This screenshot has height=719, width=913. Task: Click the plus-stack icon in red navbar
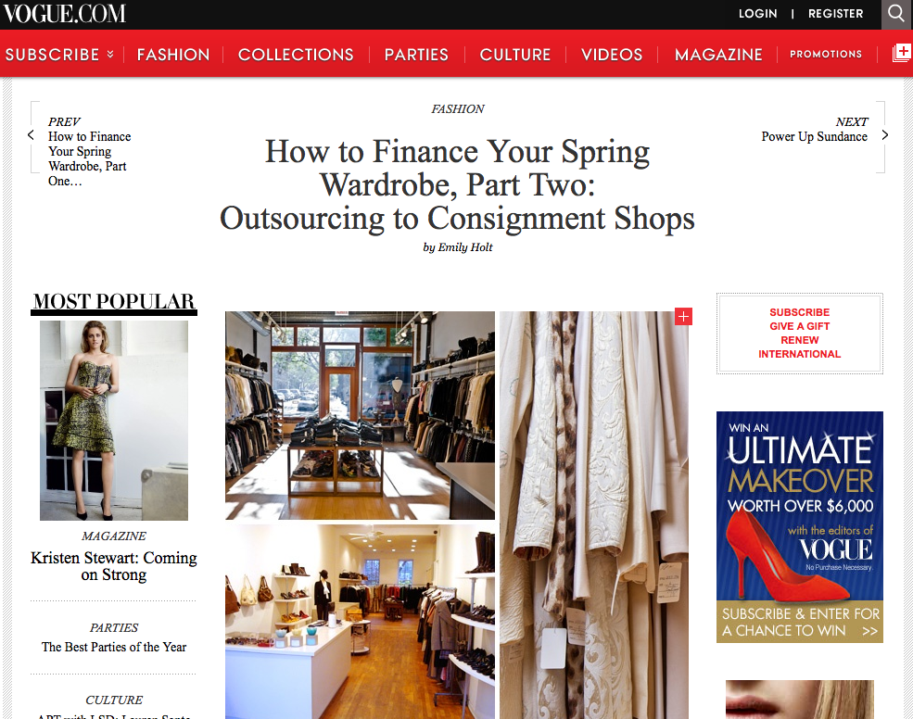pos(902,53)
